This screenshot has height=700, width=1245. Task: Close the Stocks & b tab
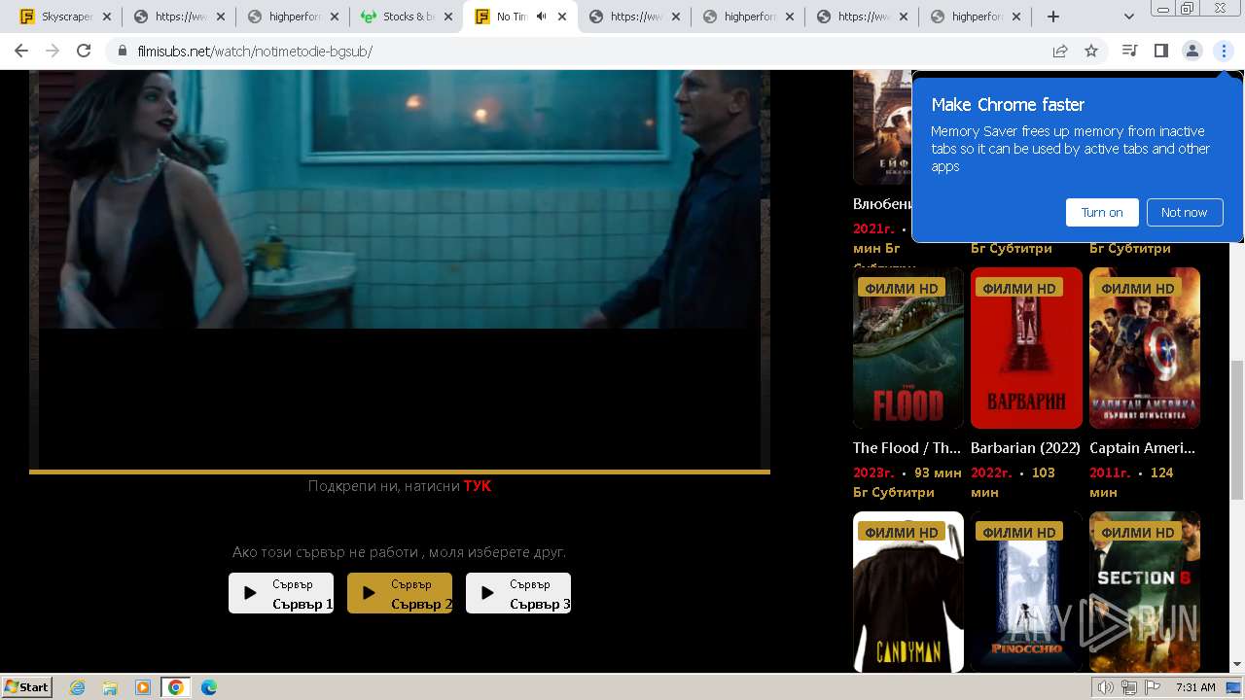click(x=448, y=17)
